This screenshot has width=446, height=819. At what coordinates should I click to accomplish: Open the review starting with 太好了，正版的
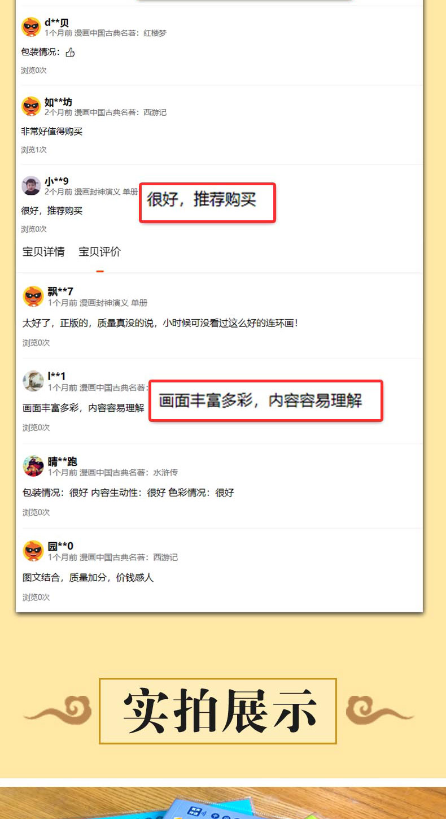point(160,324)
